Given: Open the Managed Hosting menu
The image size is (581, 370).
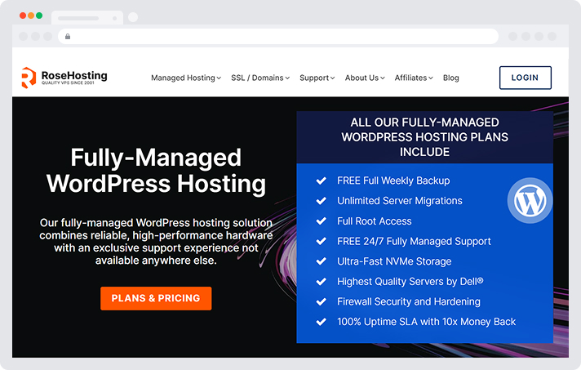Looking at the screenshot, I should pyautogui.click(x=186, y=78).
